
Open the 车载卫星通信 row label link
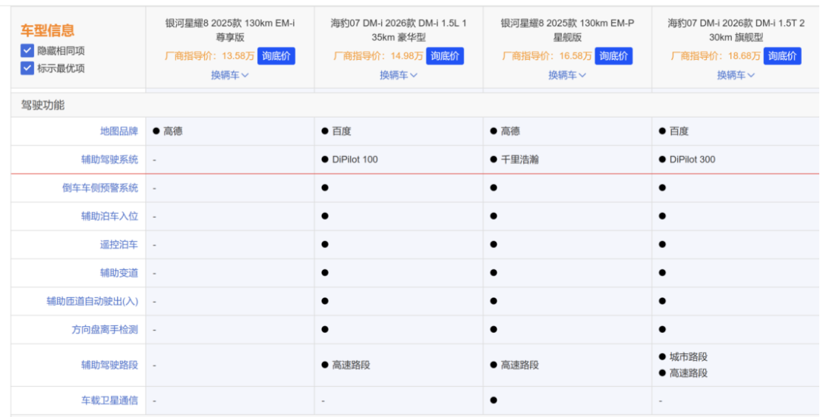point(110,400)
